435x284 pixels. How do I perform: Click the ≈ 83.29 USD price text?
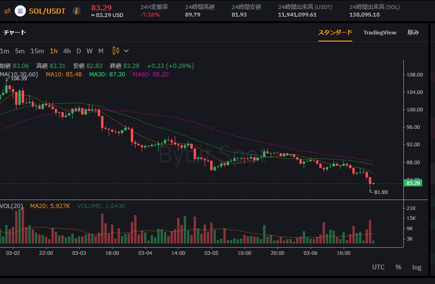107,15
